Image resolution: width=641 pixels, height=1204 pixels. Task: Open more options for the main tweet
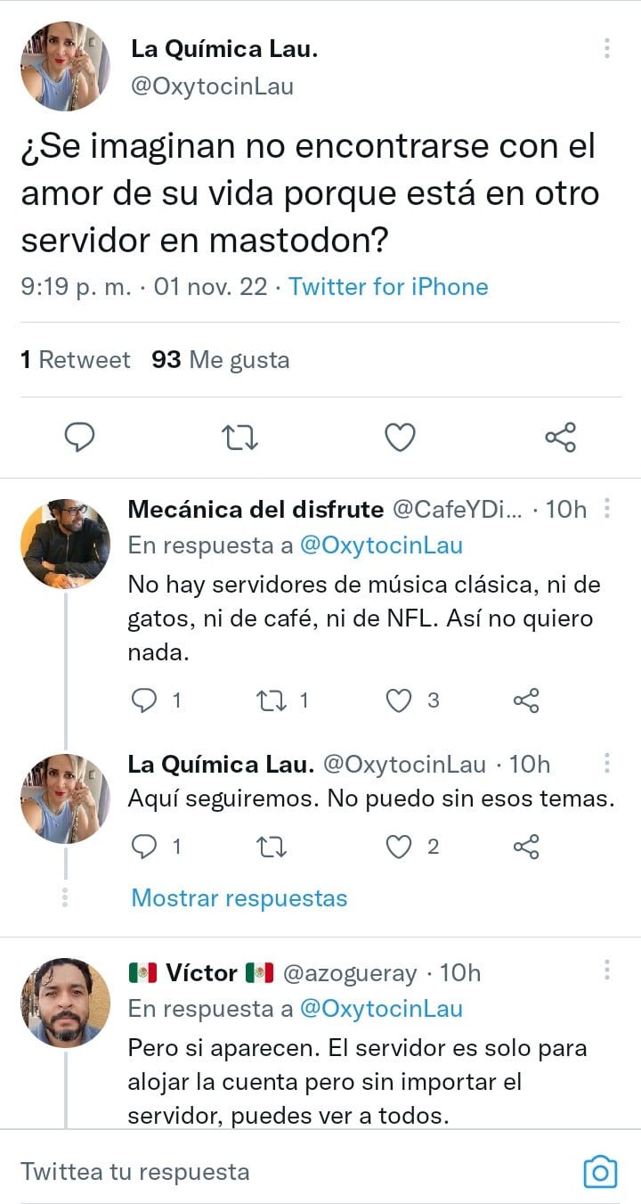(x=607, y=48)
